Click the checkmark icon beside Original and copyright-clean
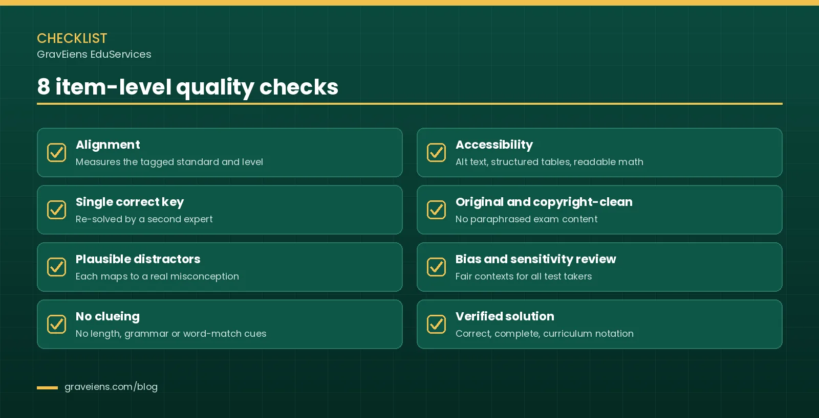Image resolution: width=819 pixels, height=418 pixels. pos(436,210)
